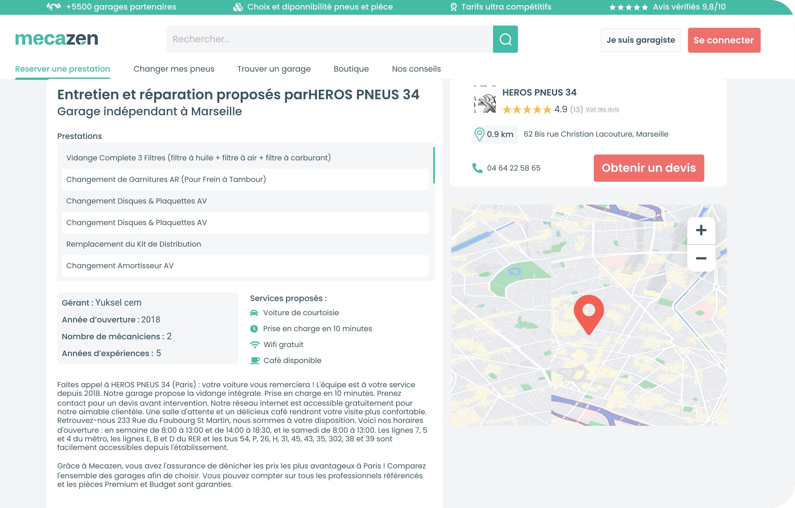
Task: Zoom in with the map plus button
Action: pyautogui.click(x=701, y=230)
